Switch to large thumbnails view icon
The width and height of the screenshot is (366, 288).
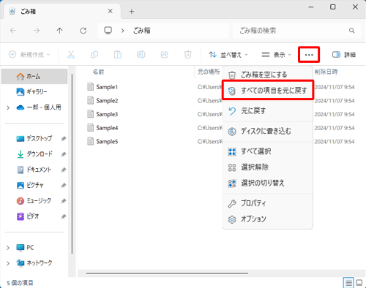point(359,283)
